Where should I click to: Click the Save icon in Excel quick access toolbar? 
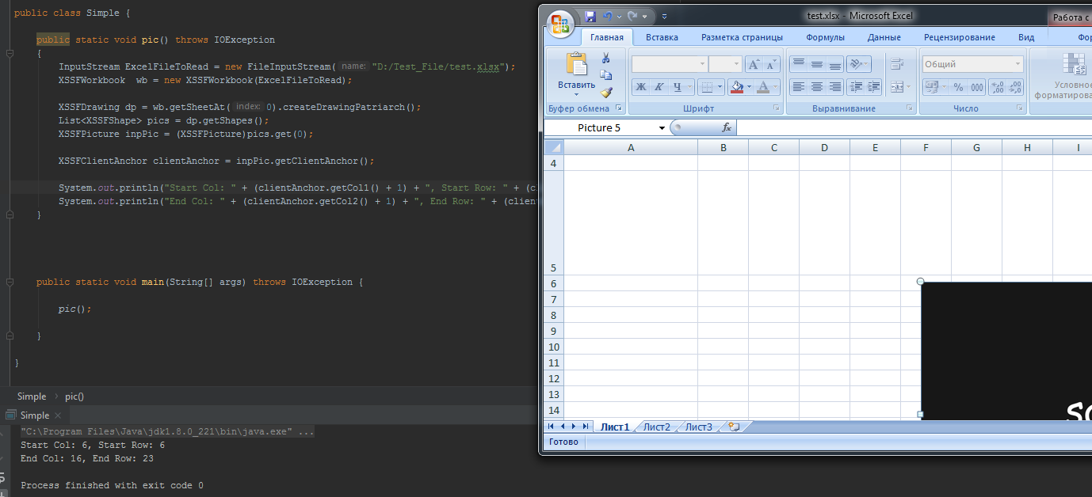[590, 17]
